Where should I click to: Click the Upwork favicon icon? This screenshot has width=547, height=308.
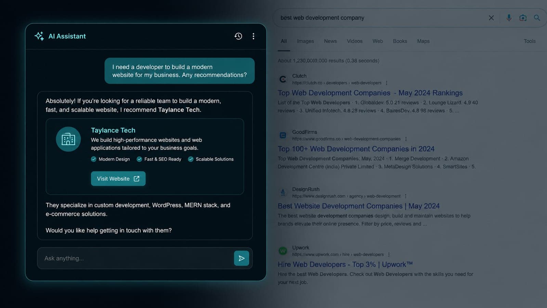tap(283, 251)
